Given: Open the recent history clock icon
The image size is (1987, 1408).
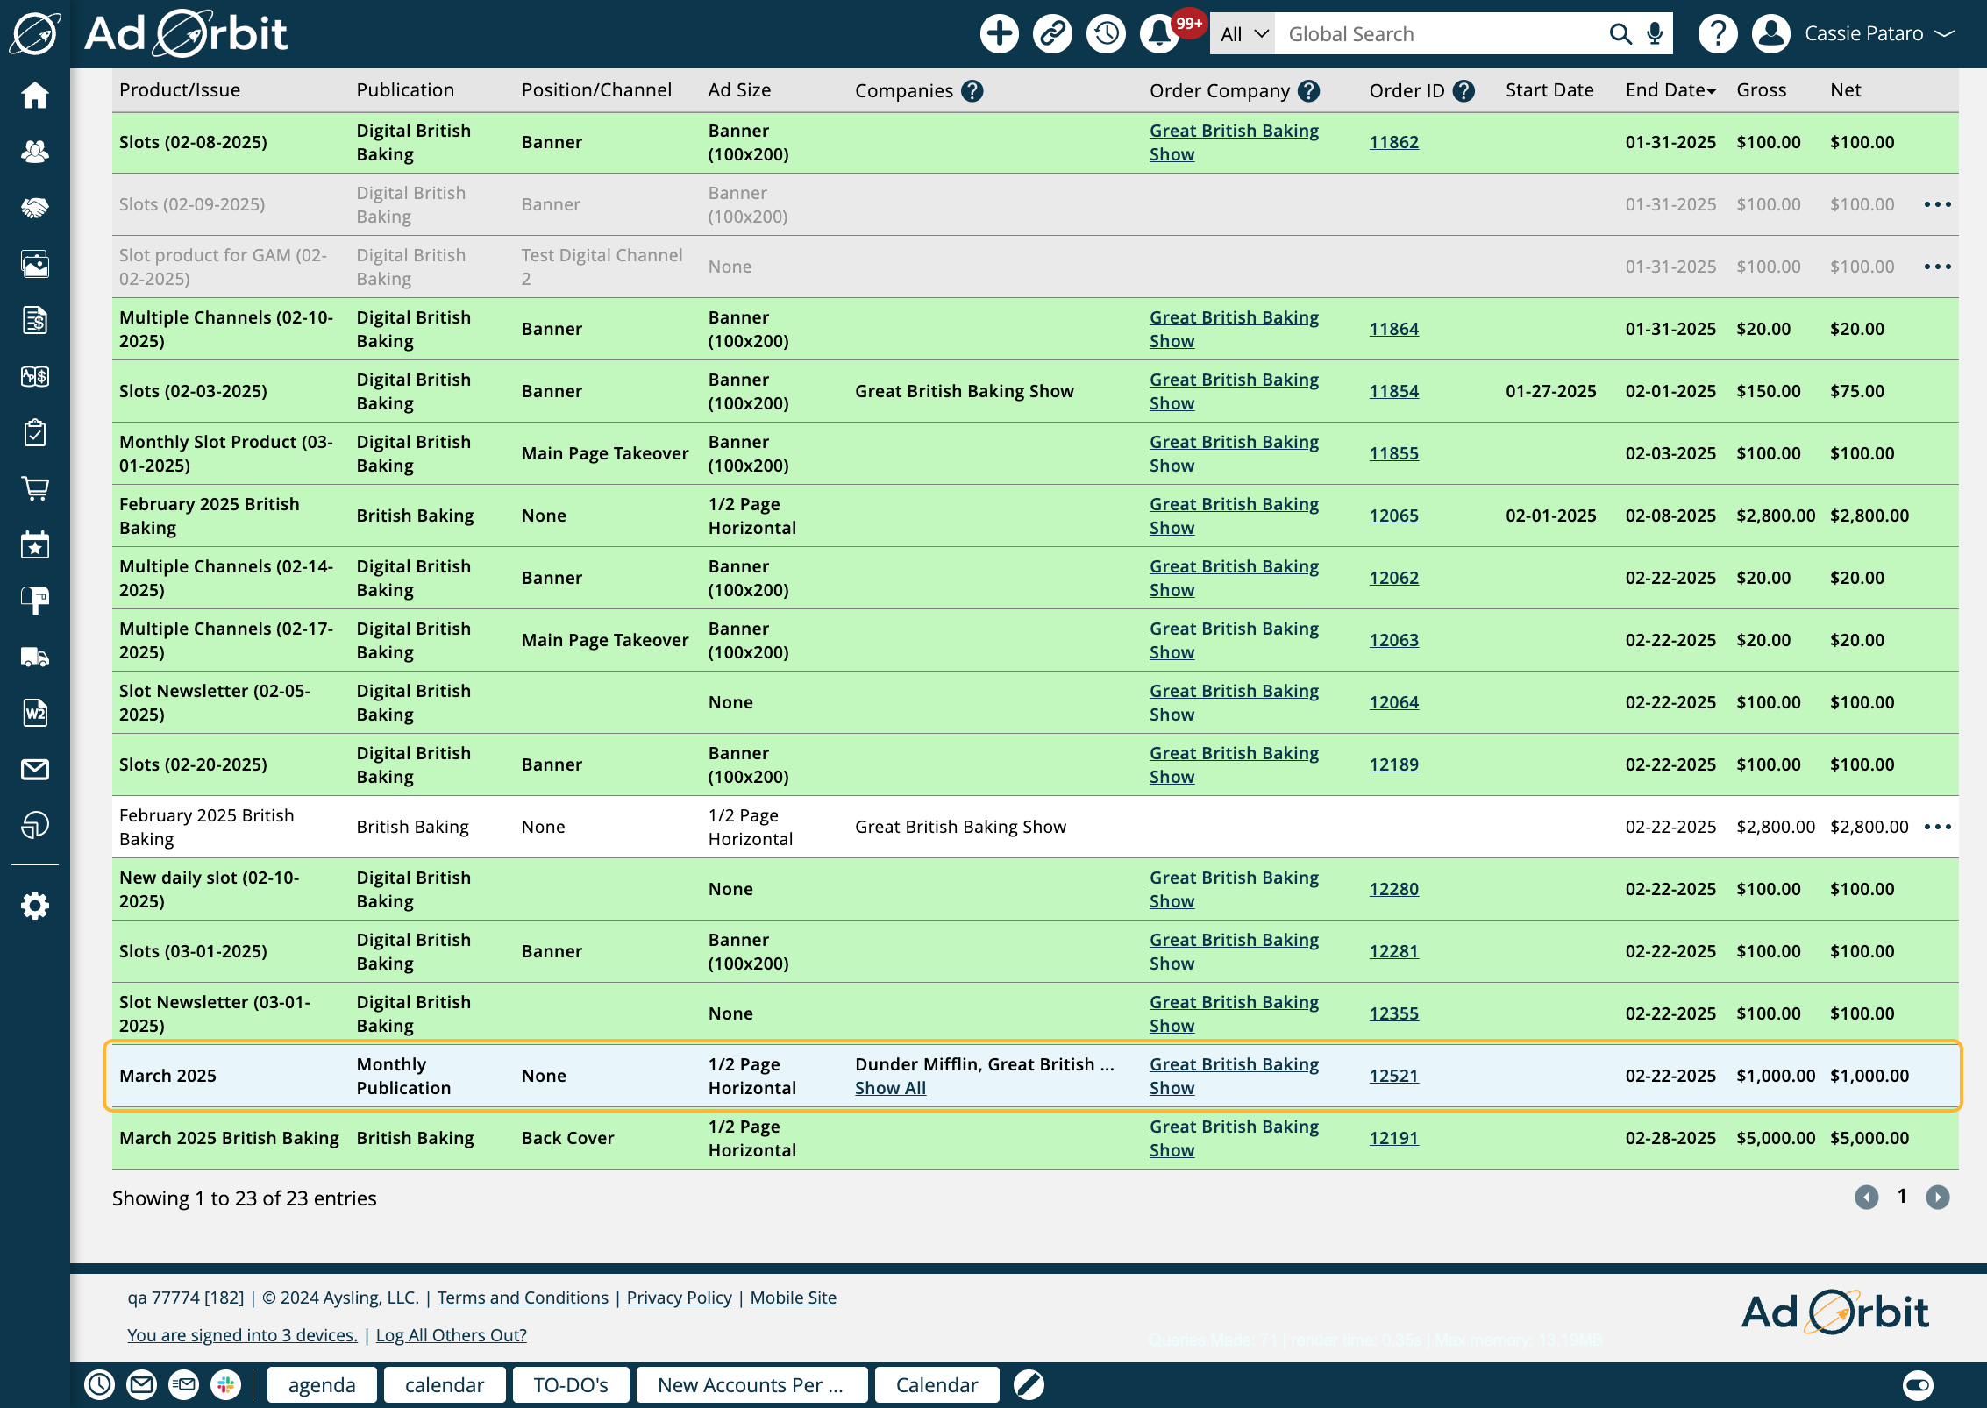Looking at the screenshot, I should (1106, 34).
